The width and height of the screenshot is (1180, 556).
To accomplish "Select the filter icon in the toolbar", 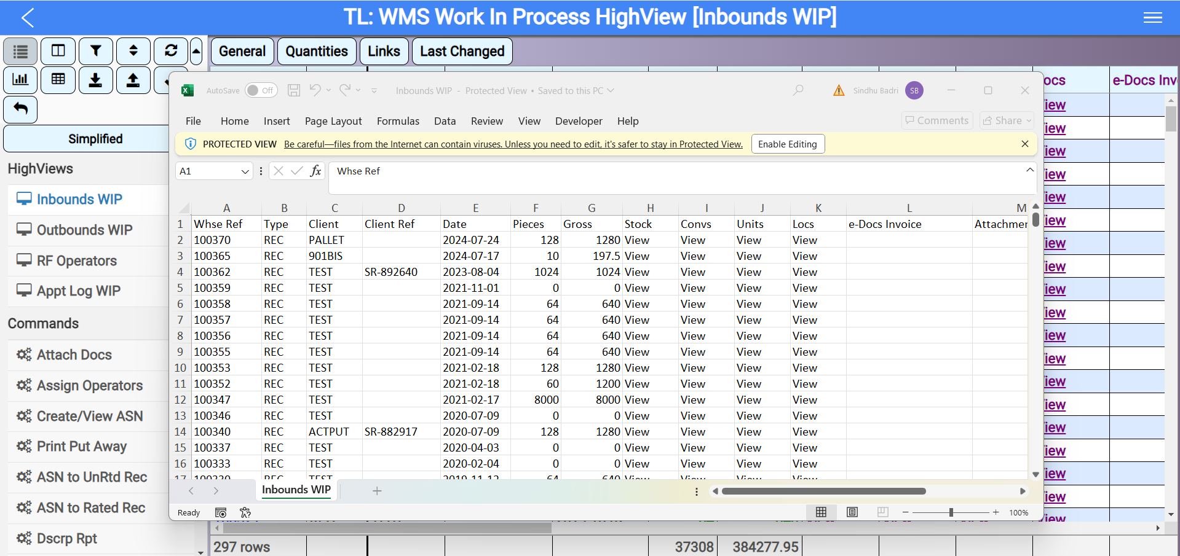I will (x=96, y=51).
